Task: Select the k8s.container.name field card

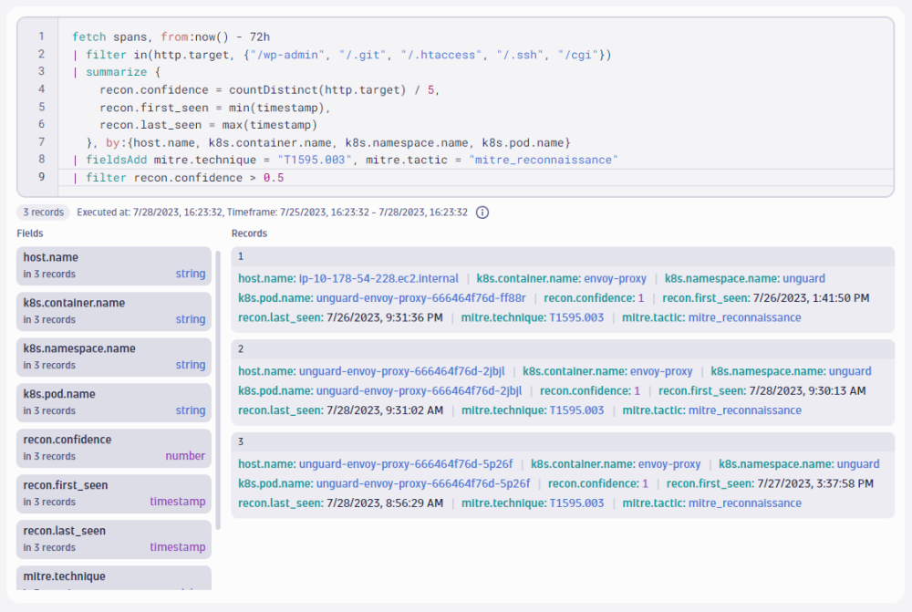Action: tap(113, 311)
